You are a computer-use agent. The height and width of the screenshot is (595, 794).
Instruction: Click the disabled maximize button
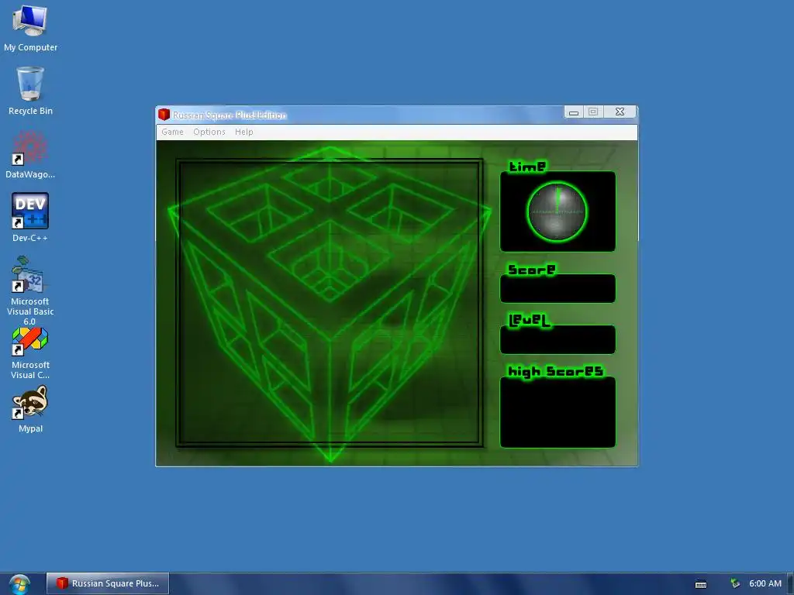point(593,112)
